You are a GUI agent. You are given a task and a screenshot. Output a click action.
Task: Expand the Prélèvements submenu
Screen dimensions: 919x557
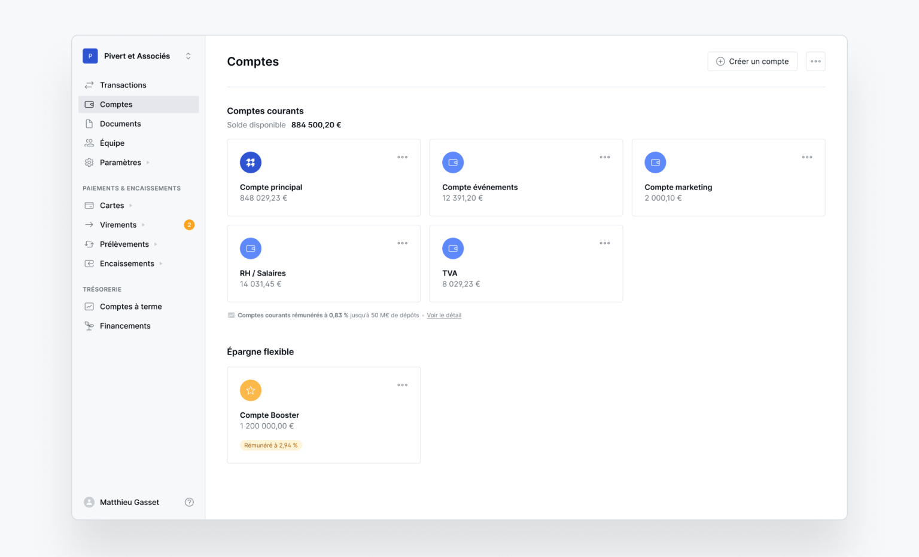coord(157,244)
